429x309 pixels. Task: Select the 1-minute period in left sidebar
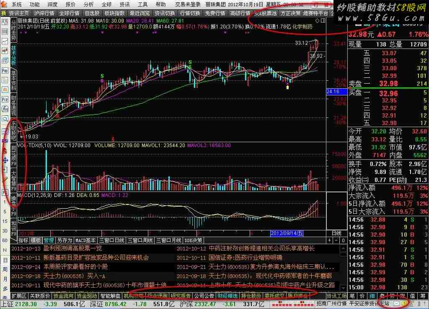[x=5, y=202]
